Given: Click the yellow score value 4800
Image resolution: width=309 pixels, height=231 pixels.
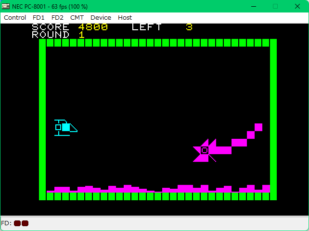Looking at the screenshot, I should (x=93, y=27).
